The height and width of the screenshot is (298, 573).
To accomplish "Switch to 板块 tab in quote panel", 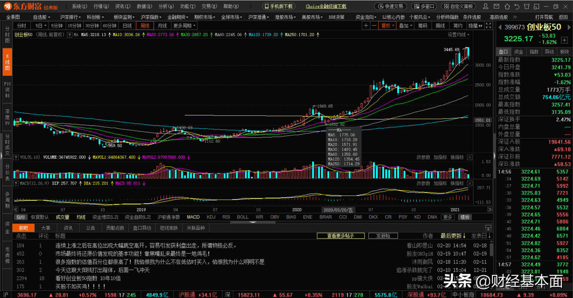I will [x=564, y=52].
